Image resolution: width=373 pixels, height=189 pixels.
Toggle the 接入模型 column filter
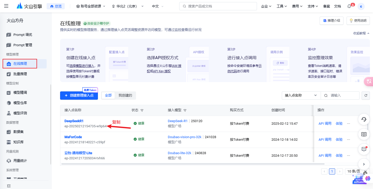coord(185,110)
